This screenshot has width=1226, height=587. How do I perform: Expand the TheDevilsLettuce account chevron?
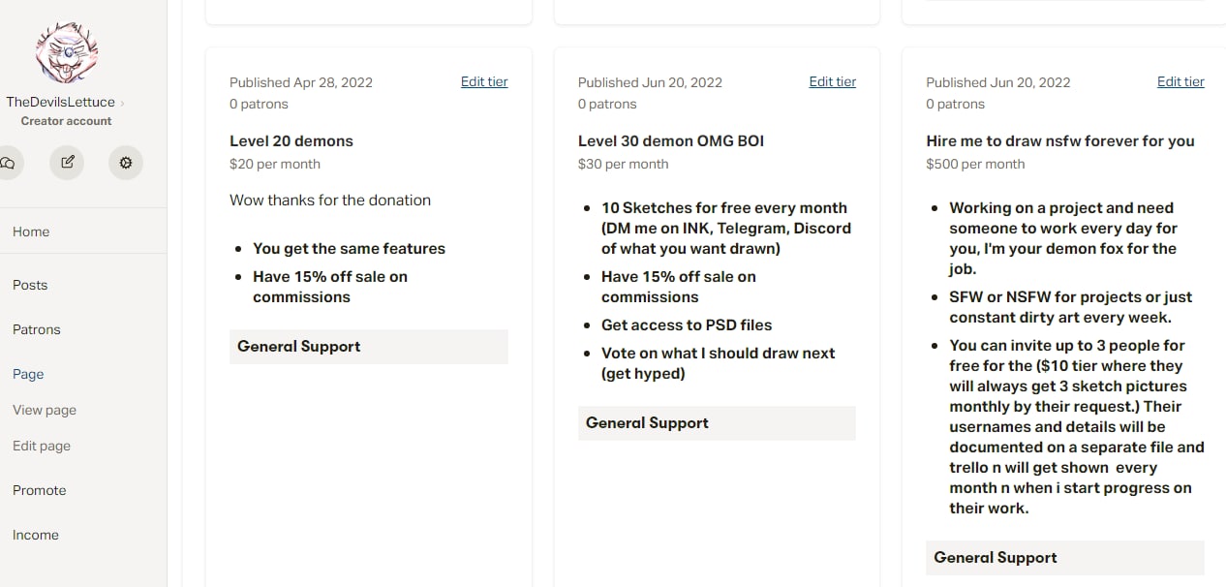(123, 103)
